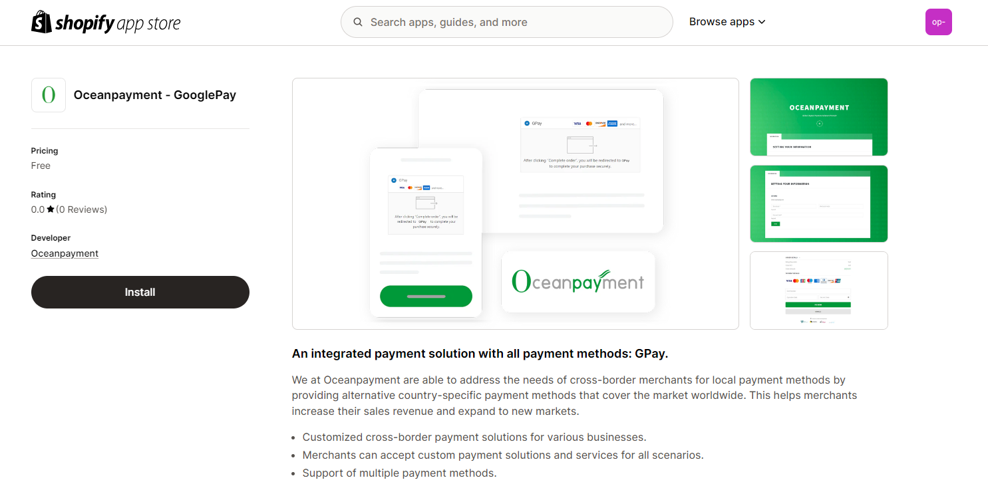This screenshot has height=488, width=988.
Task: Open the main app preview screenshot
Action: [x=515, y=203]
